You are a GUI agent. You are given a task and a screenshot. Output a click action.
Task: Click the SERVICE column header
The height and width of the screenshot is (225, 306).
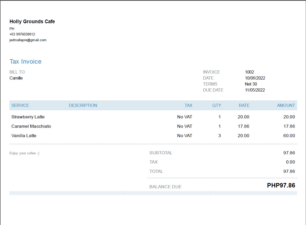click(20, 106)
